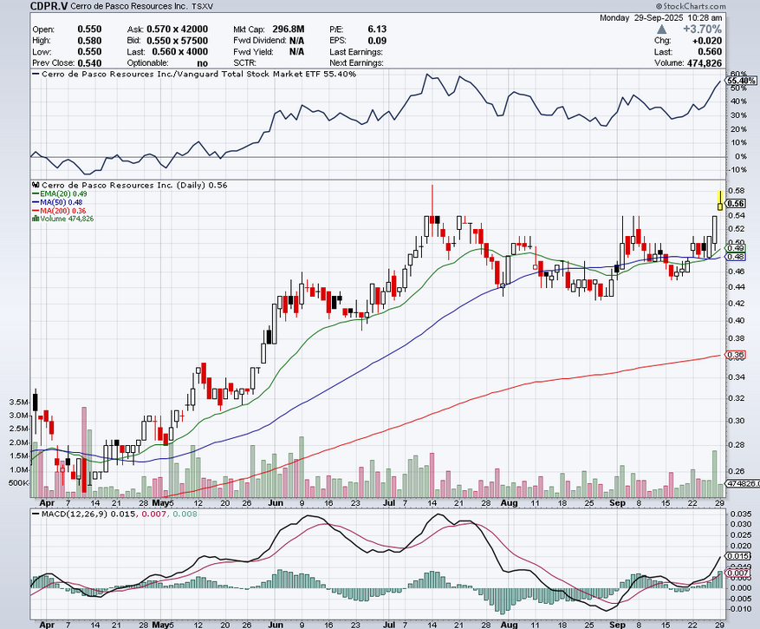760x629 pixels.
Task: Select the Ask quote 0.570 x 42000
Action: (x=177, y=29)
